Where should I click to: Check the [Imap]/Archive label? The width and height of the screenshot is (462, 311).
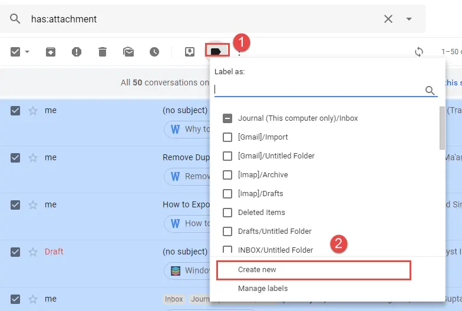click(x=227, y=174)
